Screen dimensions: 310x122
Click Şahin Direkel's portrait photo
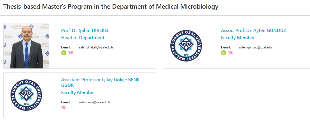pyautogui.click(x=26, y=46)
